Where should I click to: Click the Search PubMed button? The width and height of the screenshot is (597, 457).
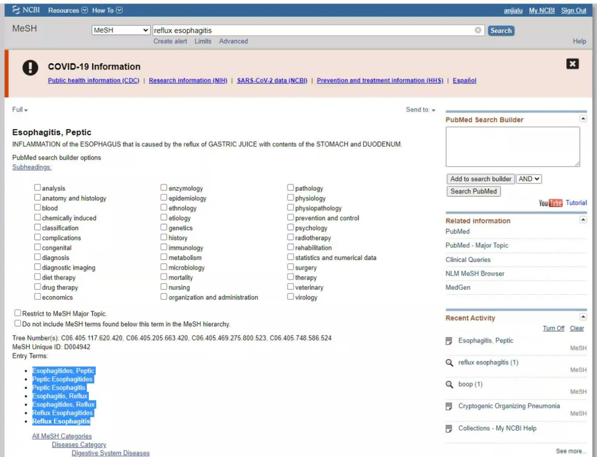pos(473,191)
